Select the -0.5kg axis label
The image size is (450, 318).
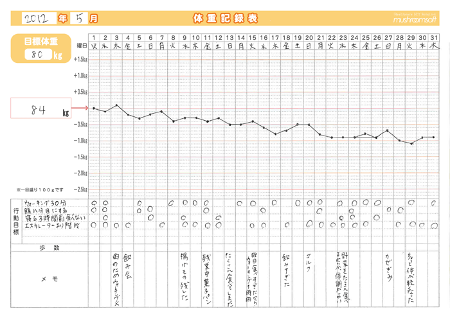tap(80, 125)
